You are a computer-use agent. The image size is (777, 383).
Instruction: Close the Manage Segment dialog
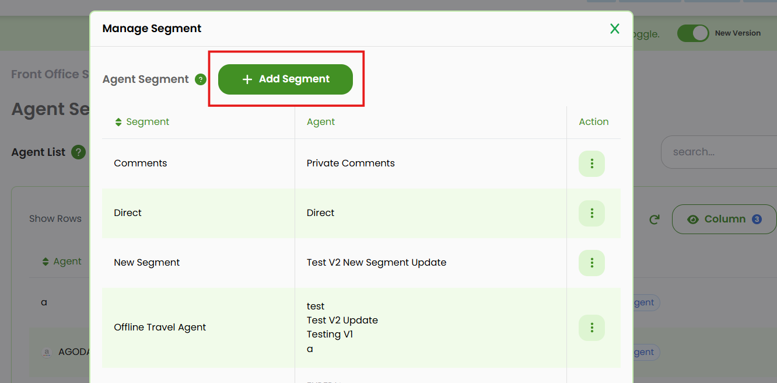[614, 28]
